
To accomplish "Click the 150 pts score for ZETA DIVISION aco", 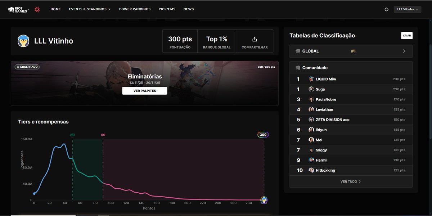I will pyautogui.click(x=399, y=120).
